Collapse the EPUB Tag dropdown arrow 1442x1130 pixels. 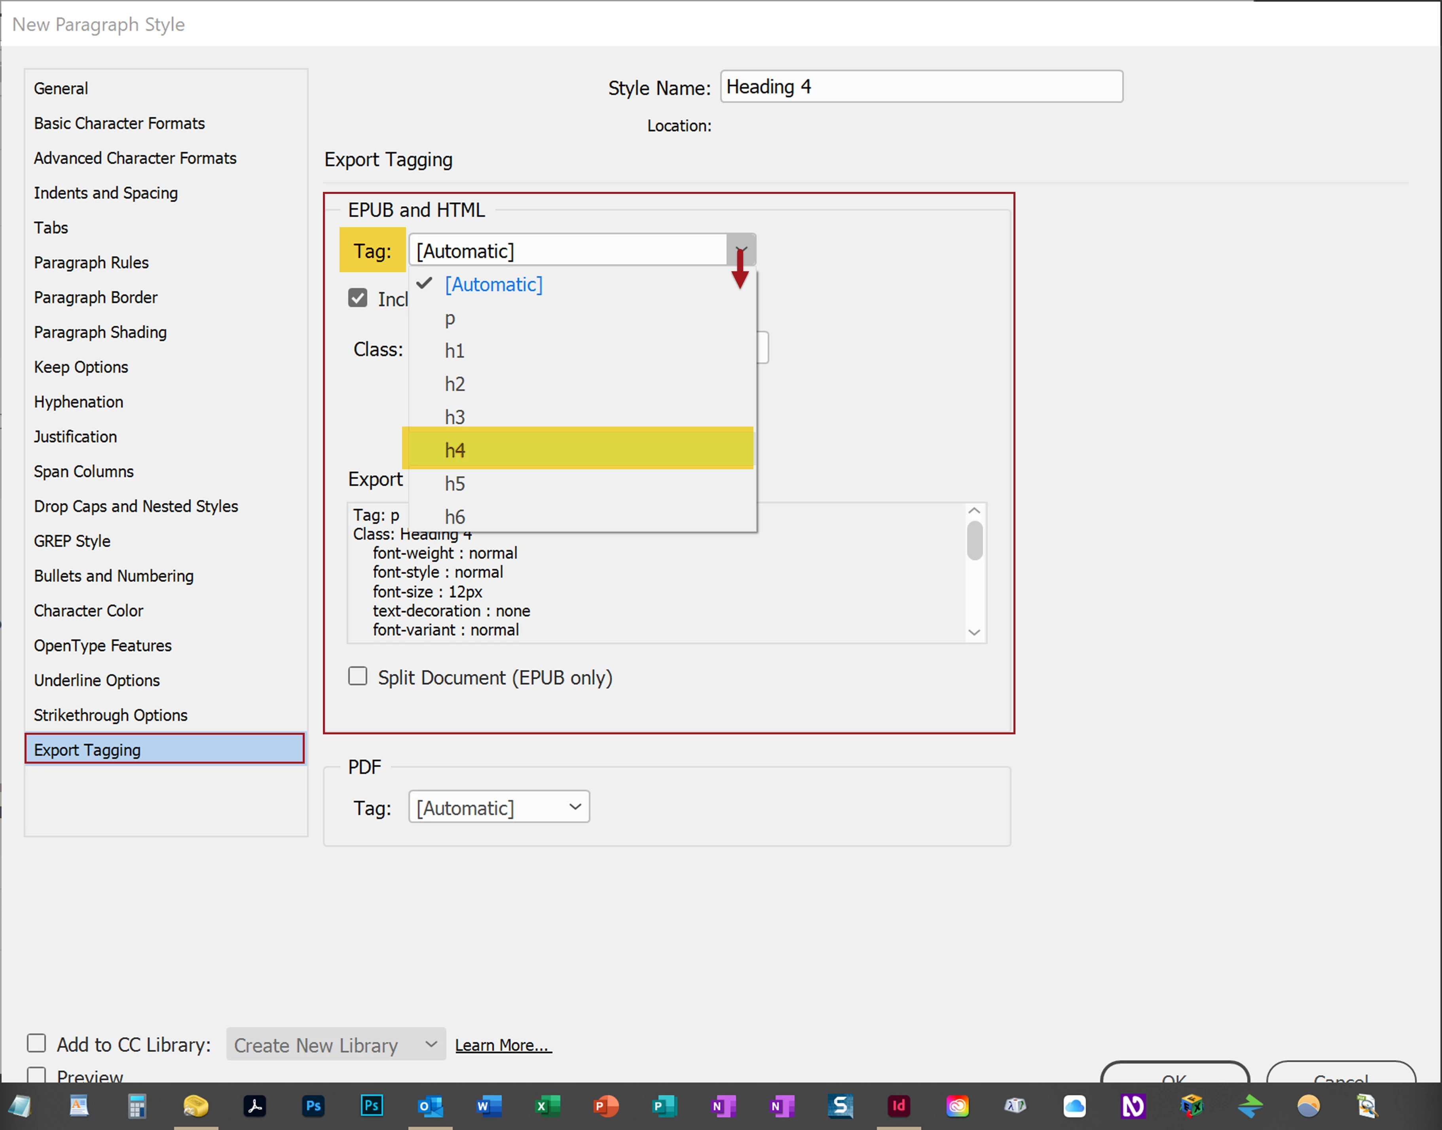click(x=740, y=250)
